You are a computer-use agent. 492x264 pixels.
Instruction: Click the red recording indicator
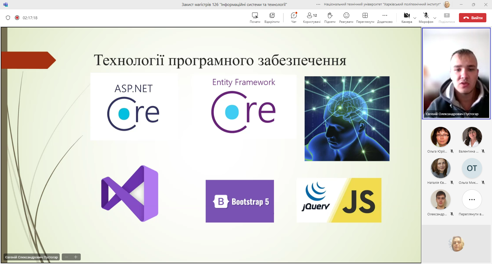coord(17,18)
